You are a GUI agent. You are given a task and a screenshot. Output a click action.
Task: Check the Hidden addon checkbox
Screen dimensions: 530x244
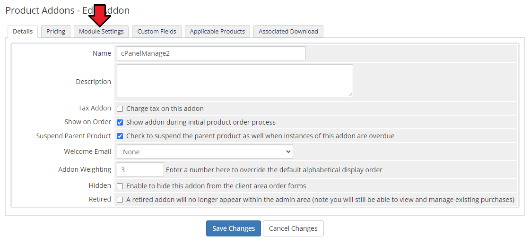tap(120, 186)
